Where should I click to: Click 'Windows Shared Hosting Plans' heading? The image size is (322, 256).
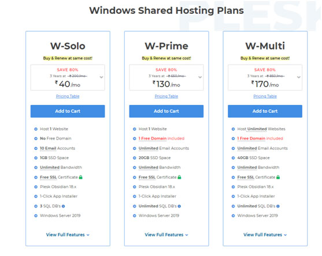pos(166,10)
